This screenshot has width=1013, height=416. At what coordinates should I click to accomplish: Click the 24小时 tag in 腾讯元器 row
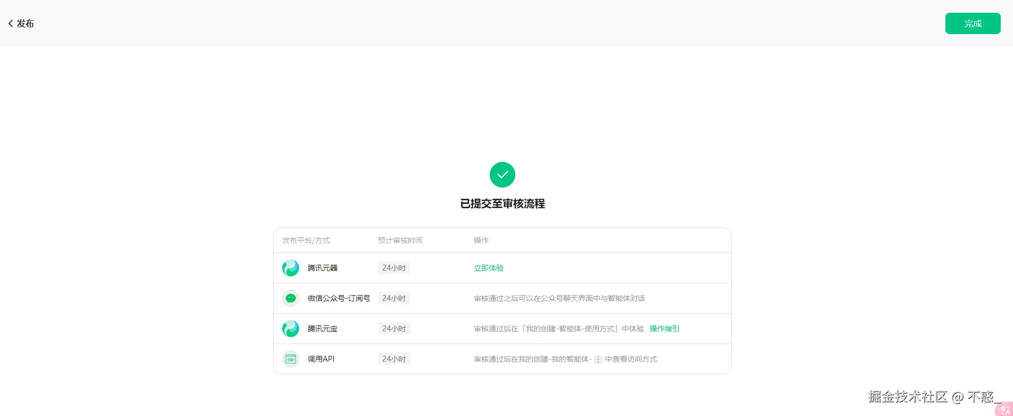394,268
